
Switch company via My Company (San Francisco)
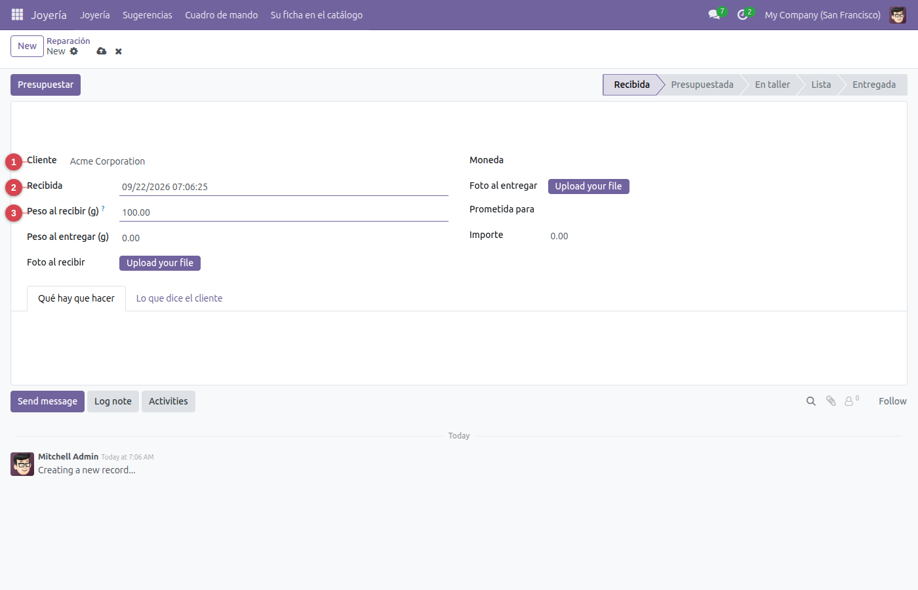point(822,14)
